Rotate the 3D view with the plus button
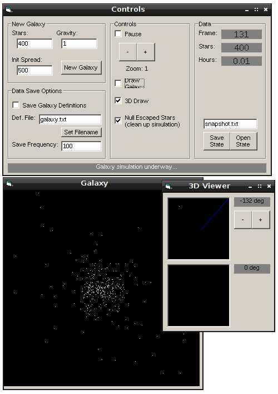 click(261, 220)
